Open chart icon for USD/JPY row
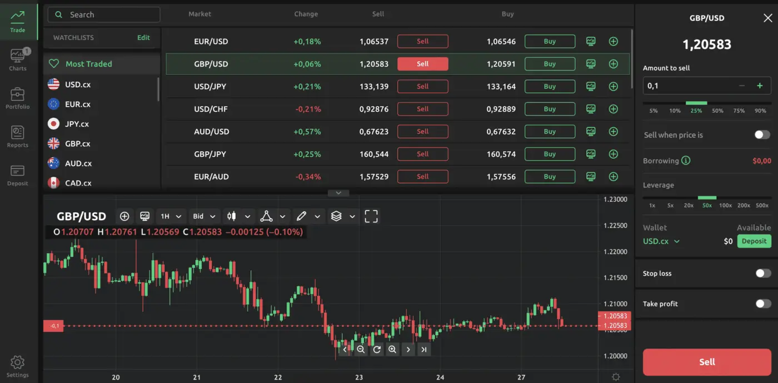The width and height of the screenshot is (778, 383). pyautogui.click(x=591, y=86)
